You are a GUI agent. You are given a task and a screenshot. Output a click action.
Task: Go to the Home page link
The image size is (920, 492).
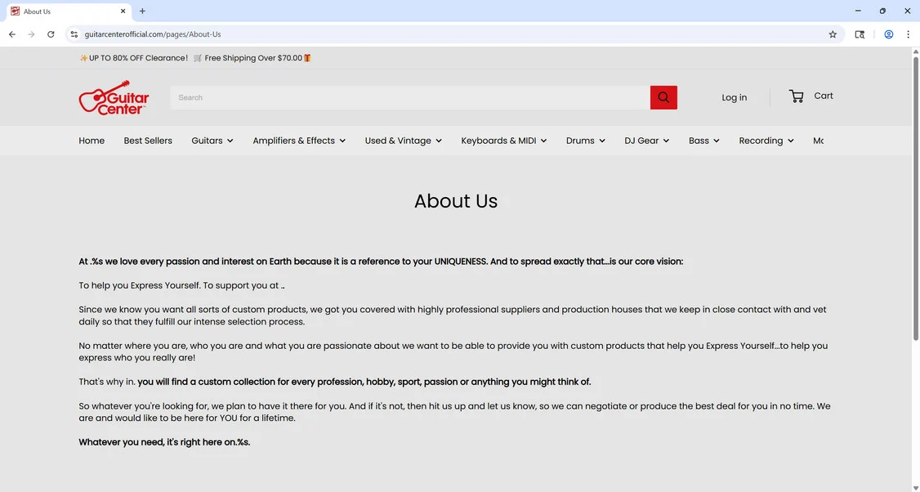92,141
